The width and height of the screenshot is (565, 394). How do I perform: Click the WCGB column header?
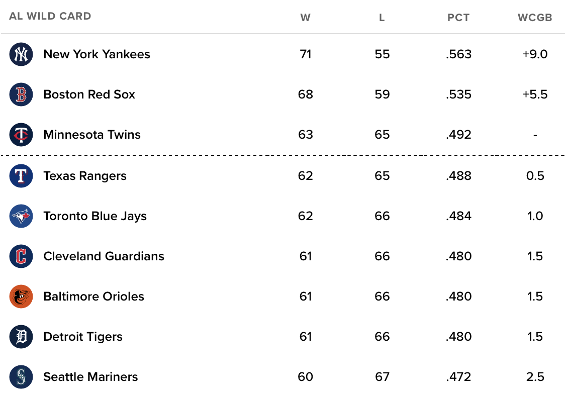tap(535, 18)
